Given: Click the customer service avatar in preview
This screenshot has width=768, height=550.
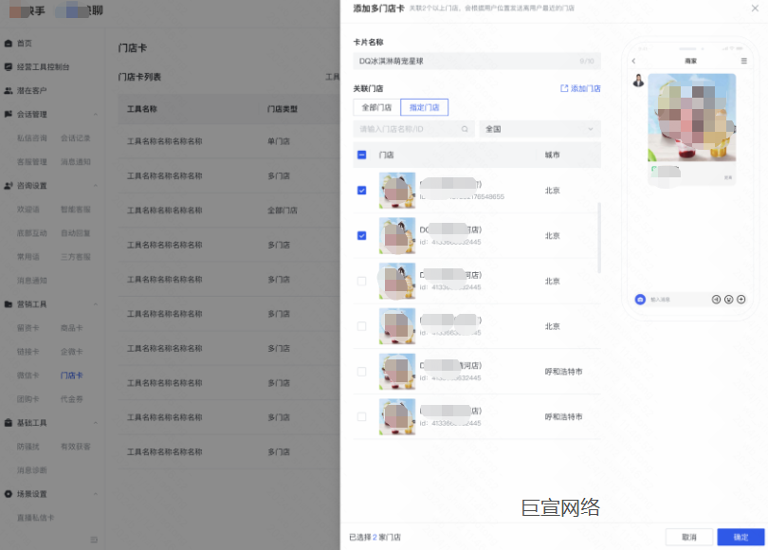Looking at the screenshot, I should pos(638,81).
